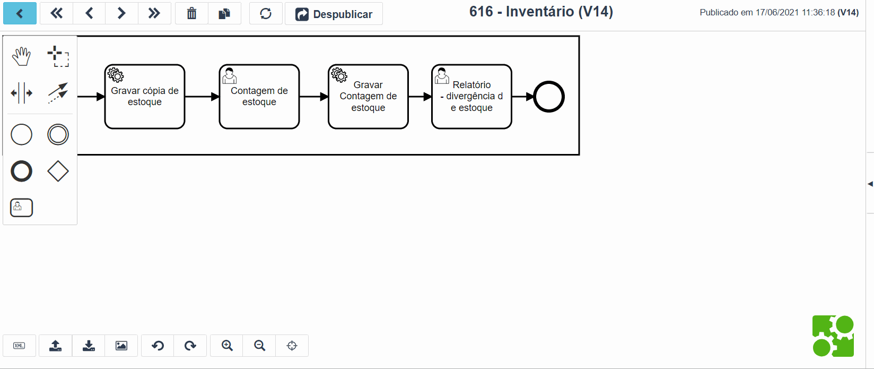Screen dimensions: 874x369
Task: Activate the global connect arrow tool
Action: coord(58,93)
